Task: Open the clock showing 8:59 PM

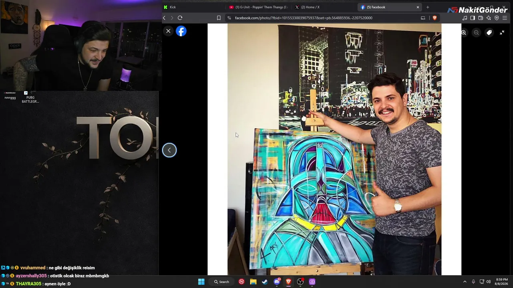Action: (x=502, y=282)
